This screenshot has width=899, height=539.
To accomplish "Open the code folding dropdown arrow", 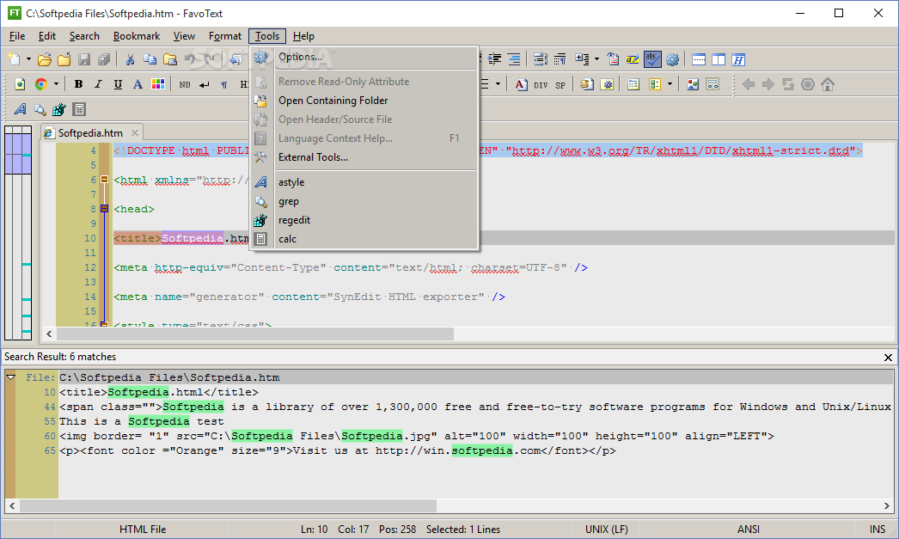I will click(596, 59).
